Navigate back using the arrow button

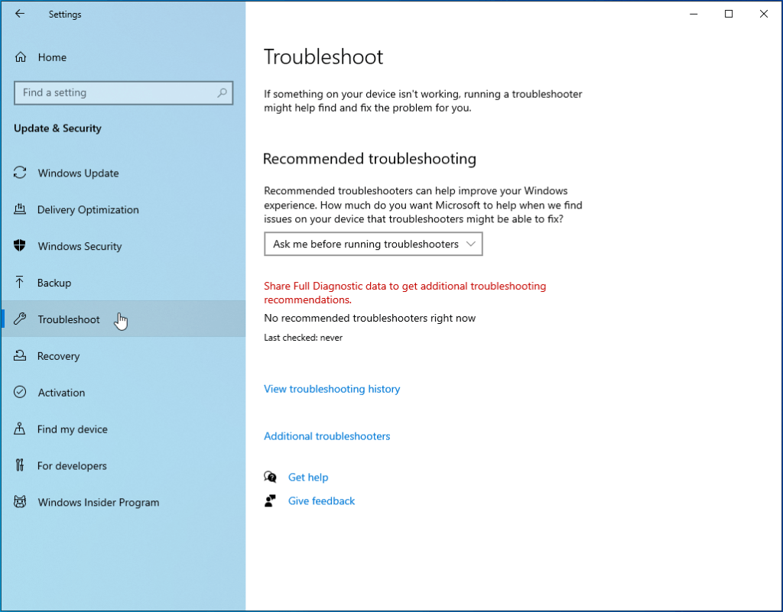[20, 14]
